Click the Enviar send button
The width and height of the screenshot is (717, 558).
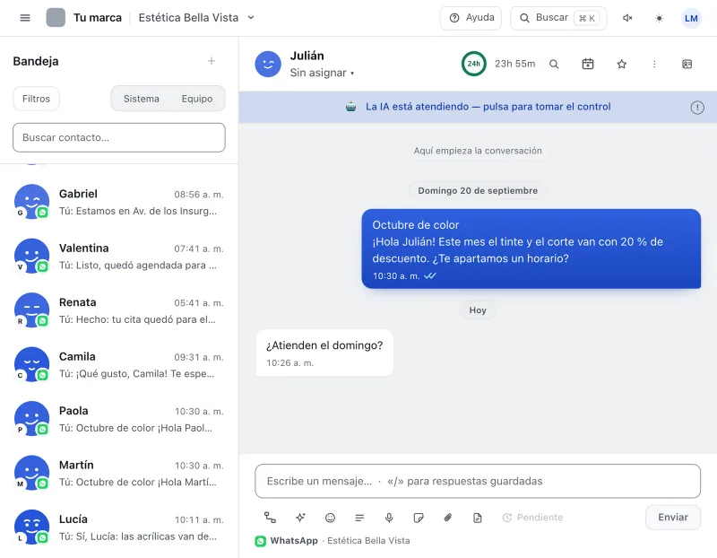pos(673,518)
